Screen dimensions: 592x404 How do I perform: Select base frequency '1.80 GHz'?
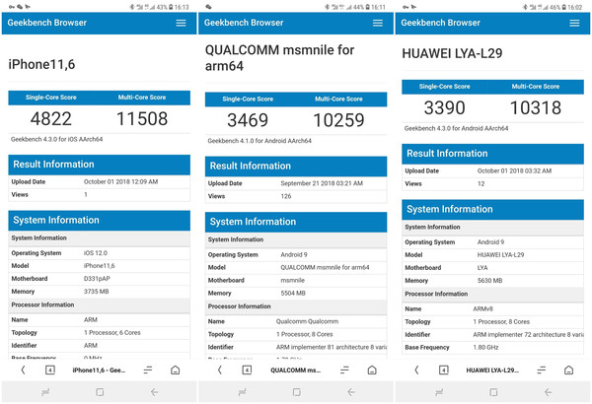point(485,348)
